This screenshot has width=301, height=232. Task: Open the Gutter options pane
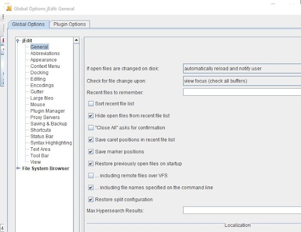(37, 92)
